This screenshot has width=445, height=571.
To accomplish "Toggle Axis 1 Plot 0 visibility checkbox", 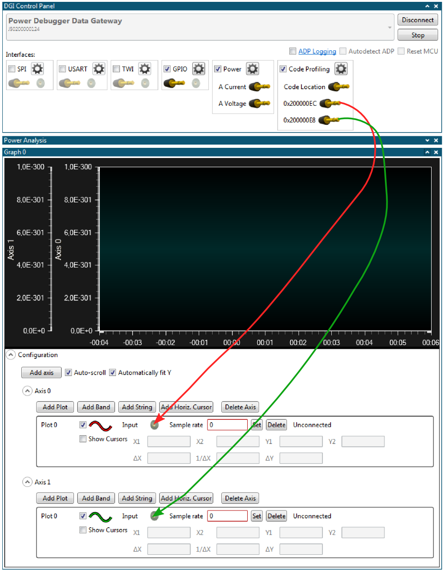I will [83, 516].
